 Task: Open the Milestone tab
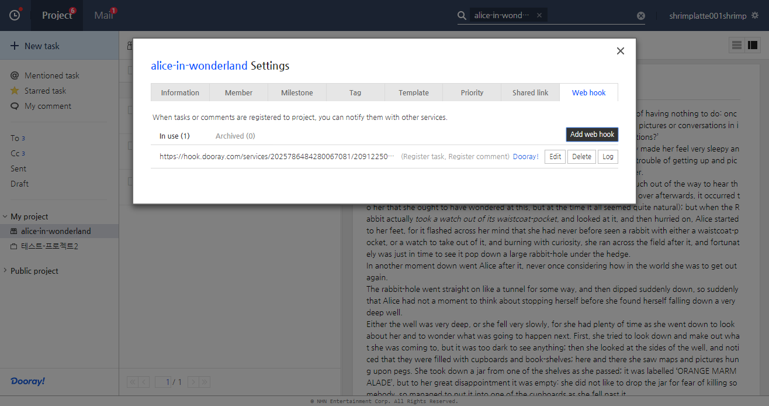[x=297, y=92]
